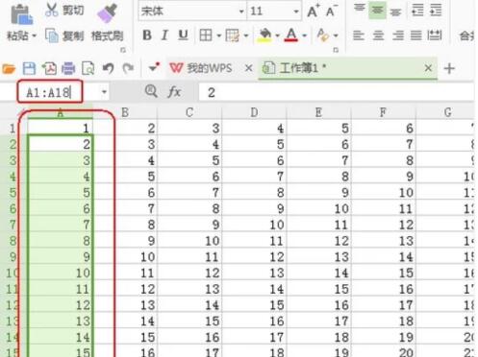Click the Export to PDF icon
478x357 pixels.
[x=49, y=68]
